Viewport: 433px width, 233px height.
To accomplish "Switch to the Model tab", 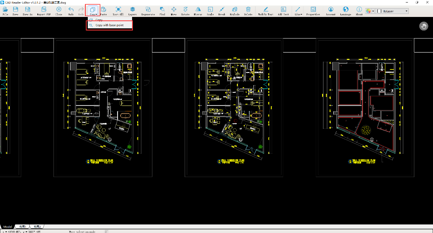I will (8, 227).
